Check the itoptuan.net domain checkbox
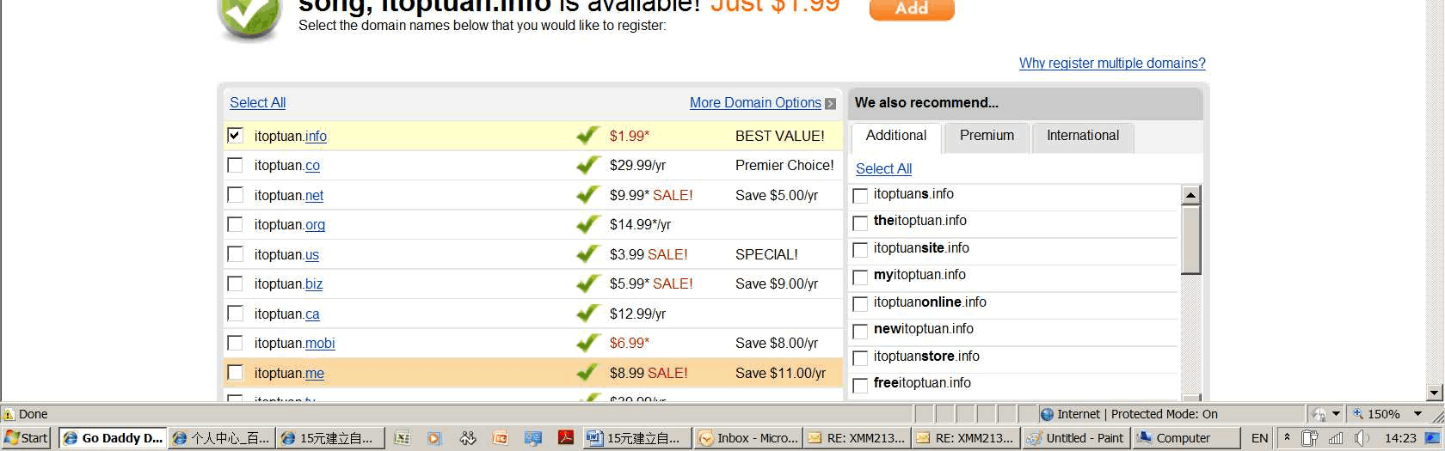1445x451 pixels. [235, 195]
